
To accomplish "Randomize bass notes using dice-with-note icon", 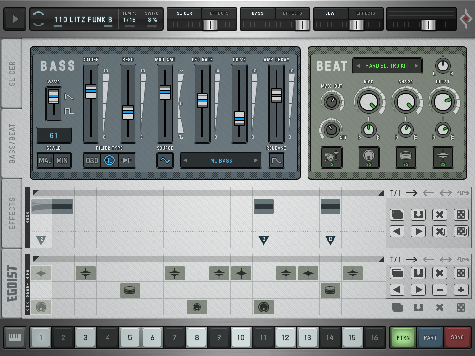I will click(x=461, y=232).
